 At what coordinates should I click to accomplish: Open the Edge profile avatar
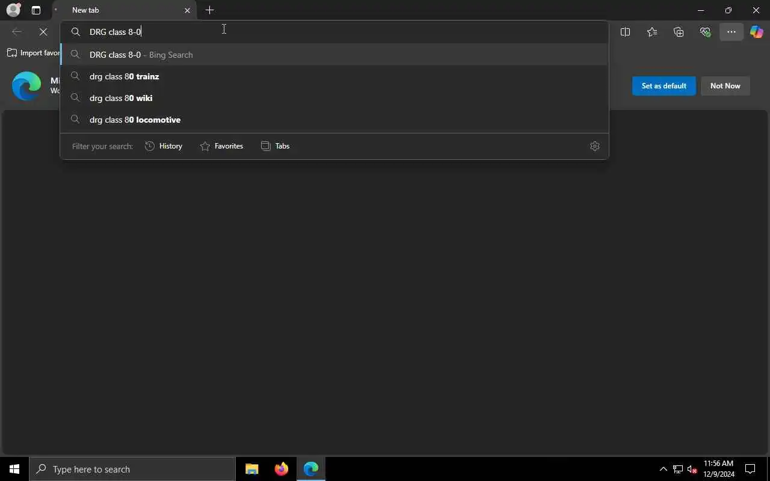coord(13,10)
